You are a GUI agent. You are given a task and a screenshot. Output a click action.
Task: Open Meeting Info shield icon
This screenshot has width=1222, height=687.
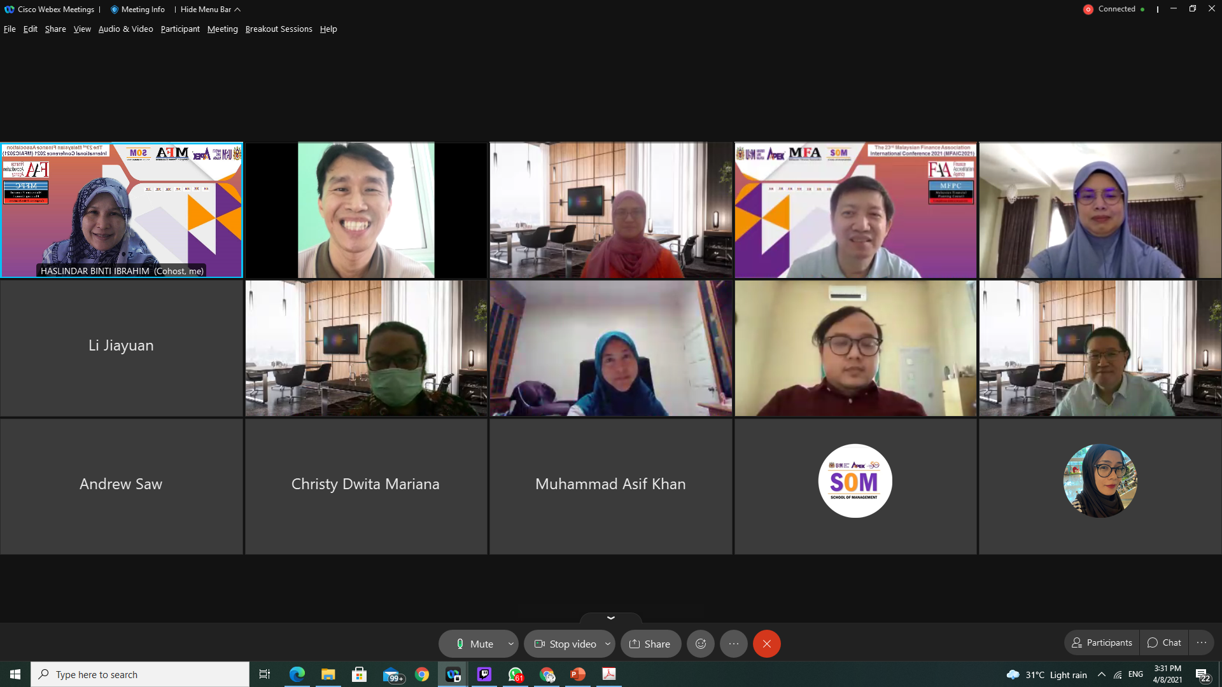pyautogui.click(x=115, y=10)
